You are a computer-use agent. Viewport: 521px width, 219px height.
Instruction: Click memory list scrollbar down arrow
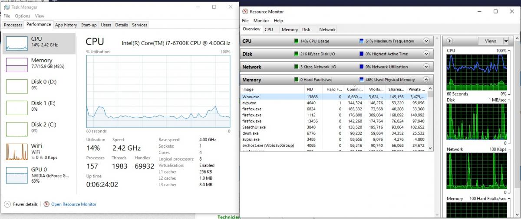click(x=430, y=148)
